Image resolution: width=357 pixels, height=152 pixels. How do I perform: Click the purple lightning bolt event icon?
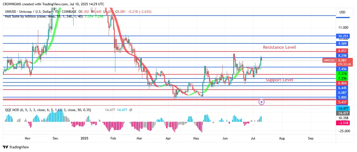262,102
